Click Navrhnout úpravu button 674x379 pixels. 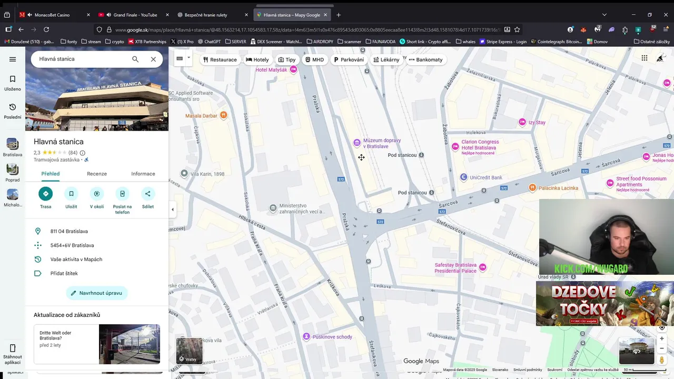97,293
